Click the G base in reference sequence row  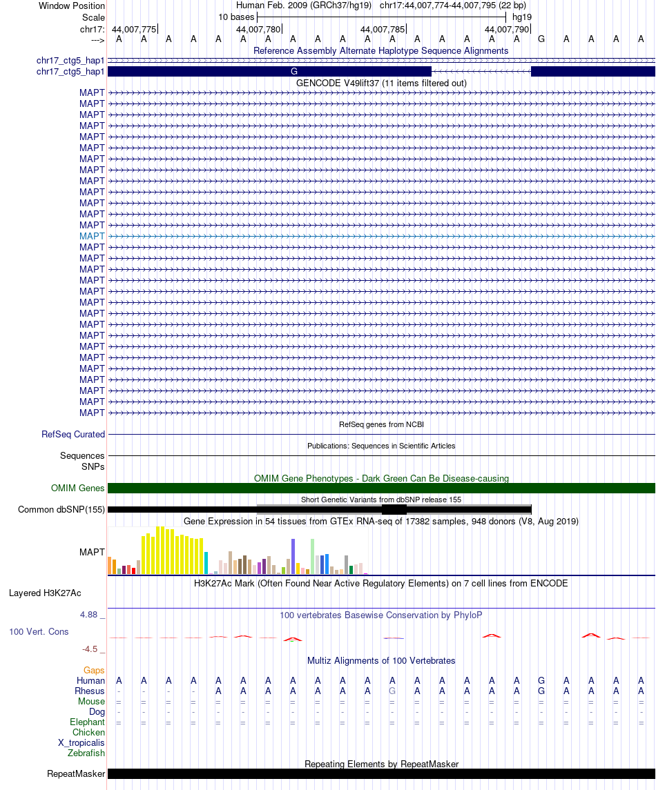(541, 39)
